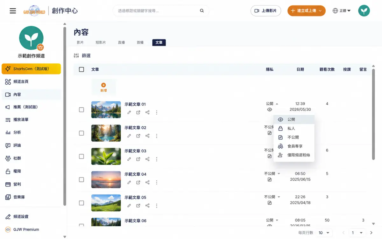
Task: Expand privacy dropdown of 示範文章 04
Action: coord(279,174)
